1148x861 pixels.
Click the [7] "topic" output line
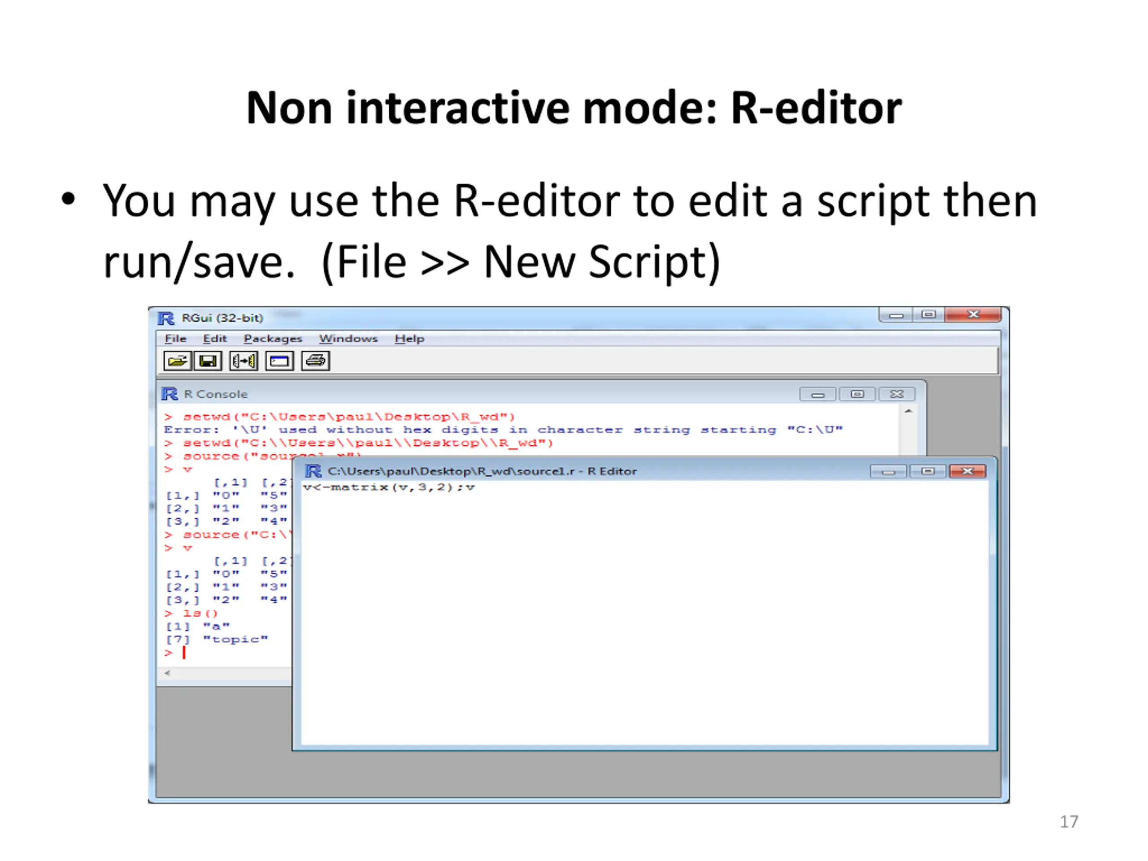pos(217,639)
